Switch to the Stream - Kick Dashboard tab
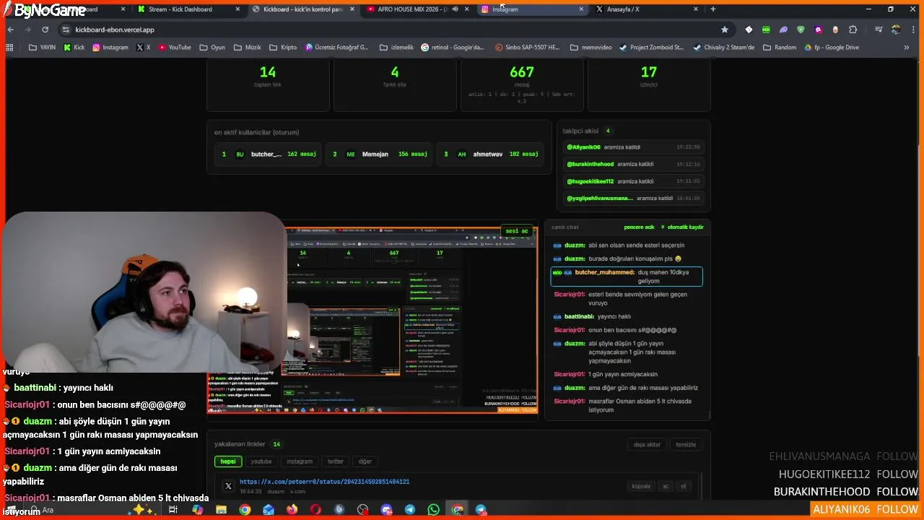Screen dimensions: 924x520 pyautogui.click(x=188, y=9)
